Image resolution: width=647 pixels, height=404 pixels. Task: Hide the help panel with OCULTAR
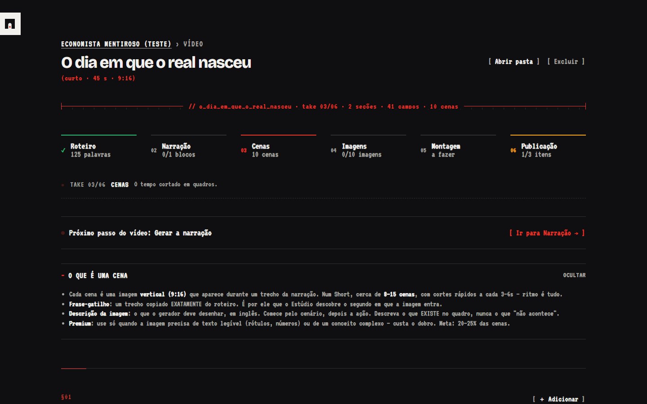[x=574, y=275]
